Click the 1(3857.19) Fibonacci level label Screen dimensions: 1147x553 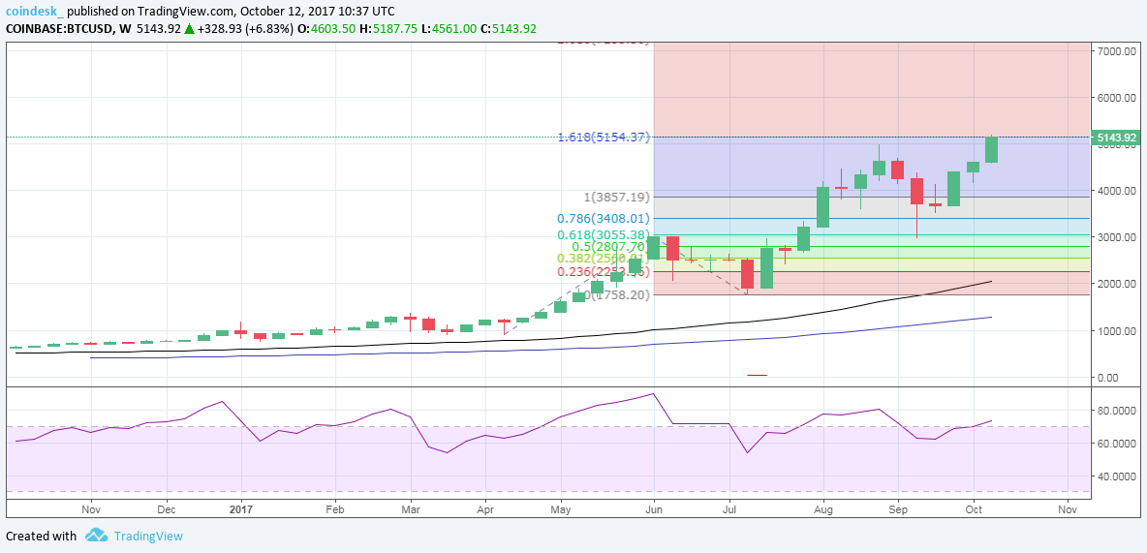point(616,197)
